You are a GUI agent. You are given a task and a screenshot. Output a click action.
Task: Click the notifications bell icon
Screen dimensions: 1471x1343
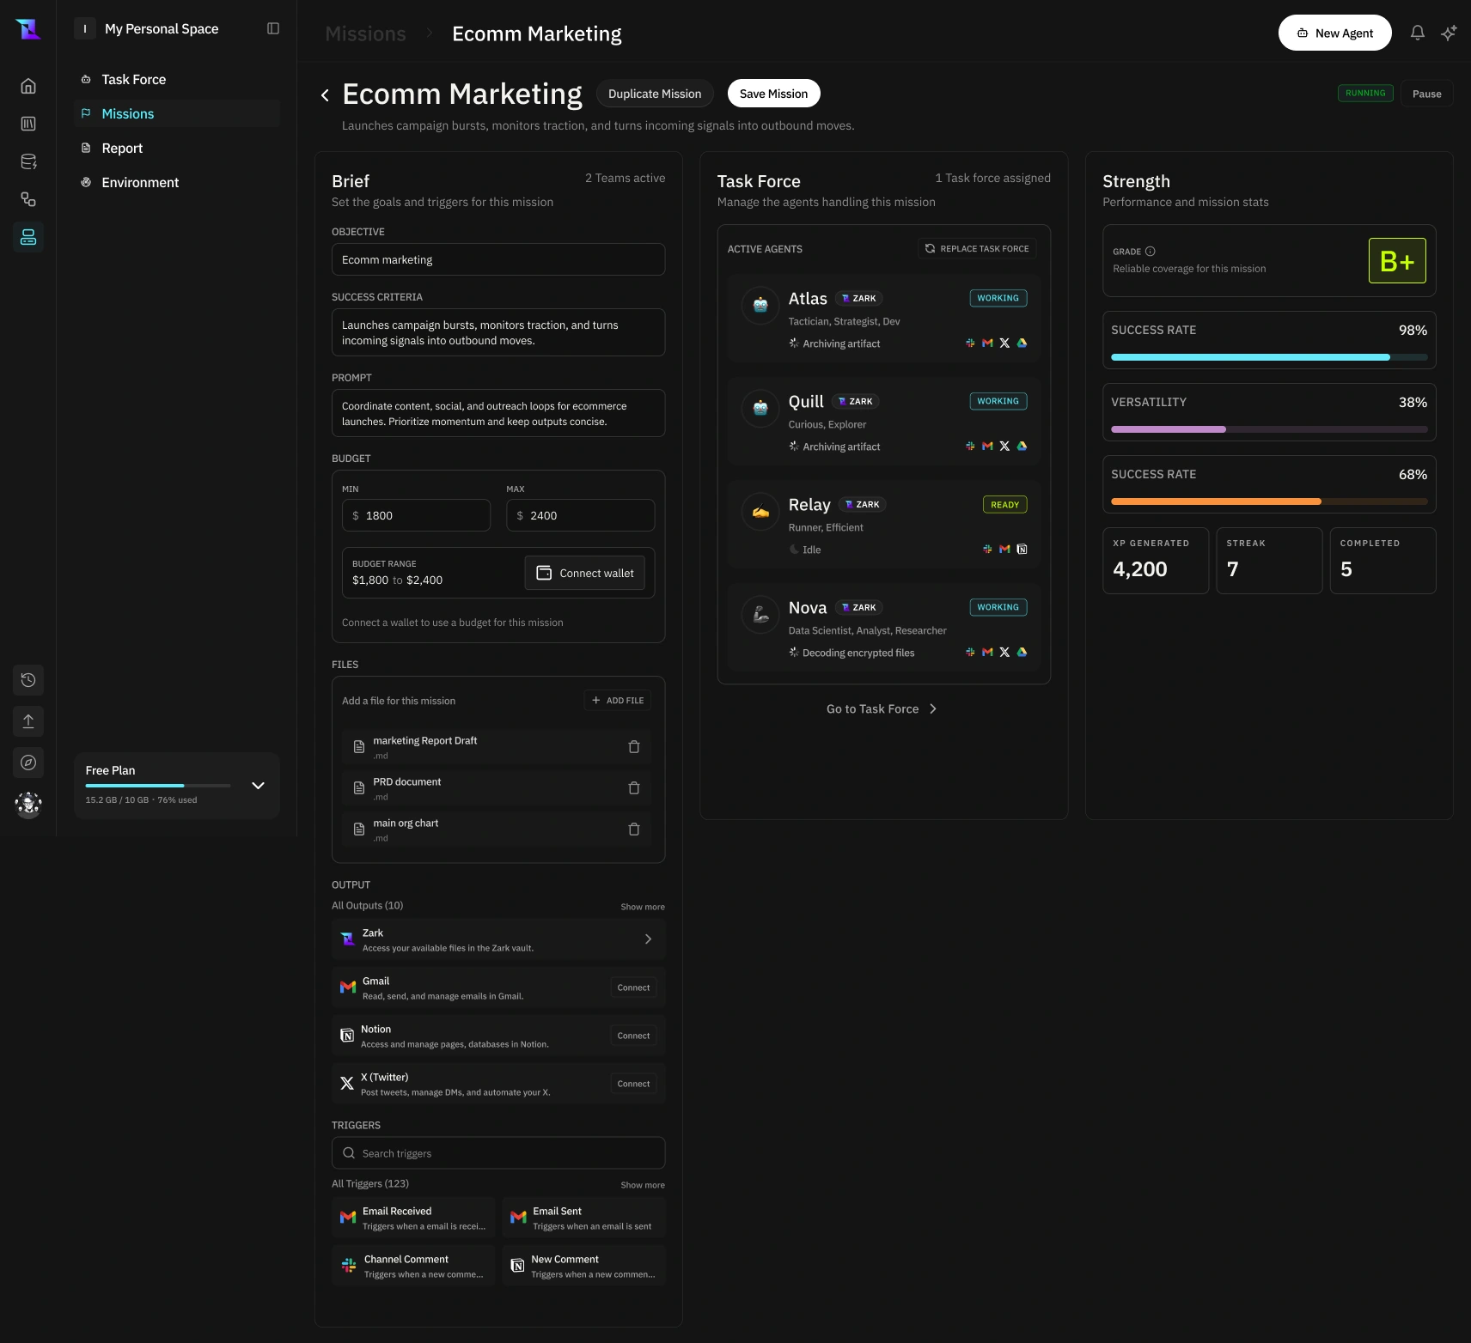coord(1418,33)
